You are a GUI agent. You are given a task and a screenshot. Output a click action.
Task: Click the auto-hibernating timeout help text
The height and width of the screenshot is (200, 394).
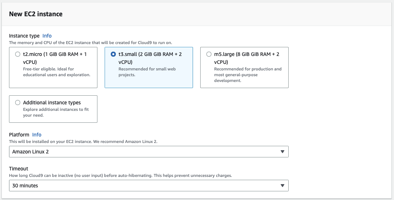coord(120,175)
